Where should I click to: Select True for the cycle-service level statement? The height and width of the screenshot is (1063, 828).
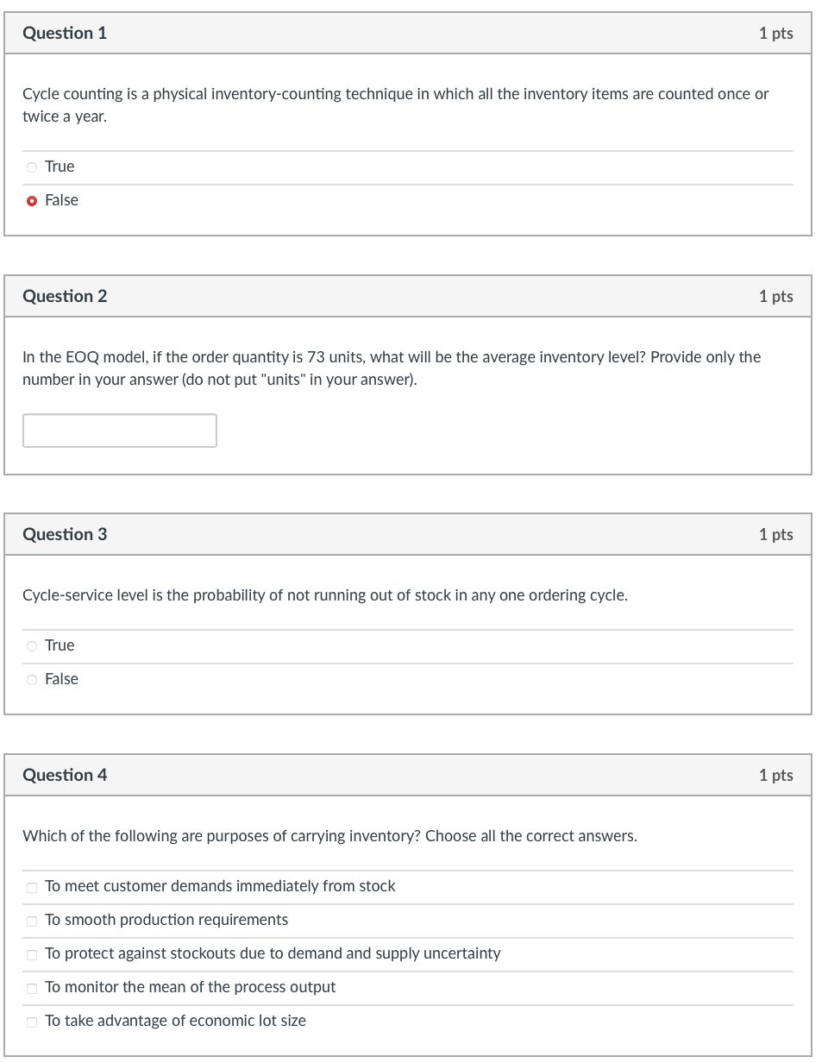click(x=32, y=645)
